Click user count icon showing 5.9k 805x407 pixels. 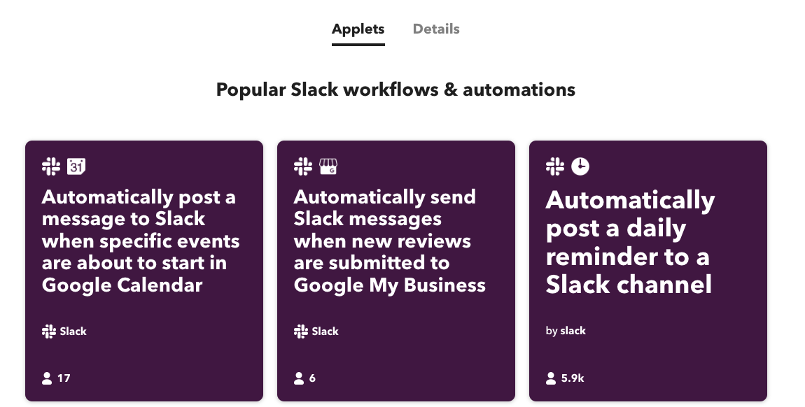coord(552,378)
